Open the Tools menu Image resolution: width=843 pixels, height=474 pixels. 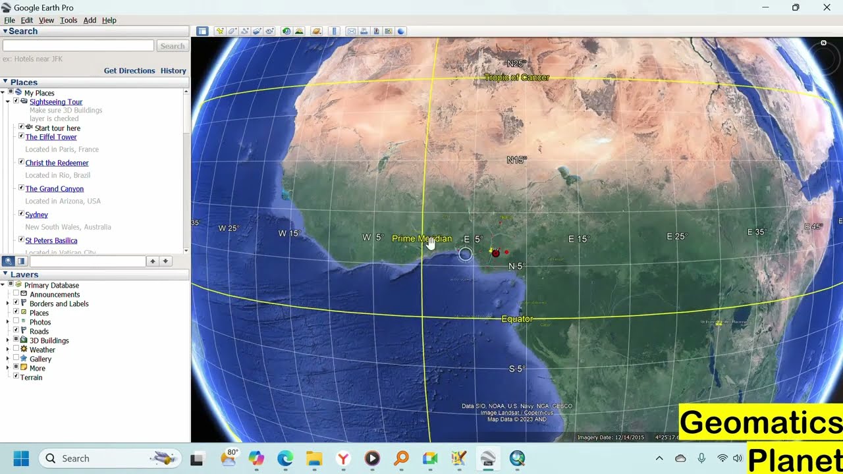(68, 20)
